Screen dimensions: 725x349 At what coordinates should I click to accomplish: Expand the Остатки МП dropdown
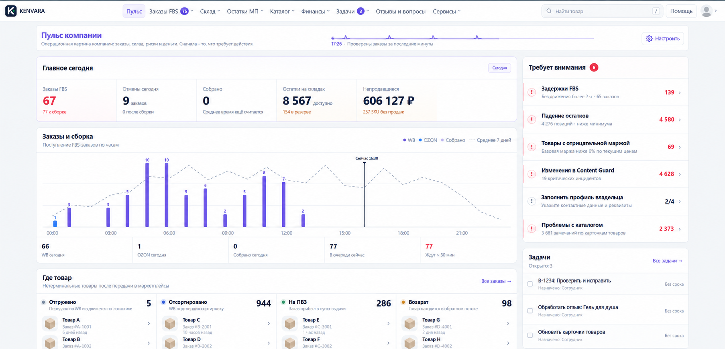pos(245,11)
